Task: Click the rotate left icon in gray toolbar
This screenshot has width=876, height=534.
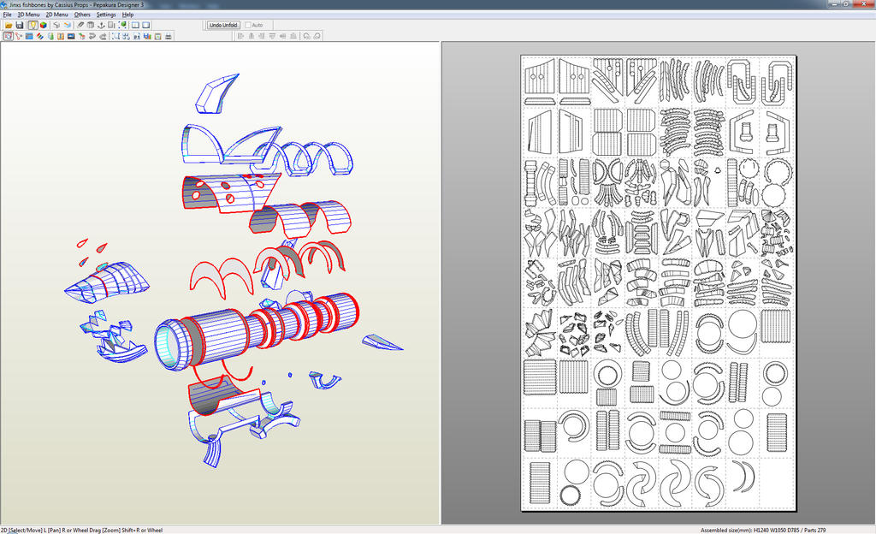Action: click(307, 36)
